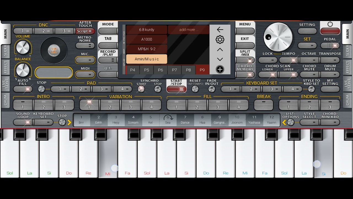
Task: Toggle the After Touch Script button
Action: pyautogui.click(x=85, y=31)
